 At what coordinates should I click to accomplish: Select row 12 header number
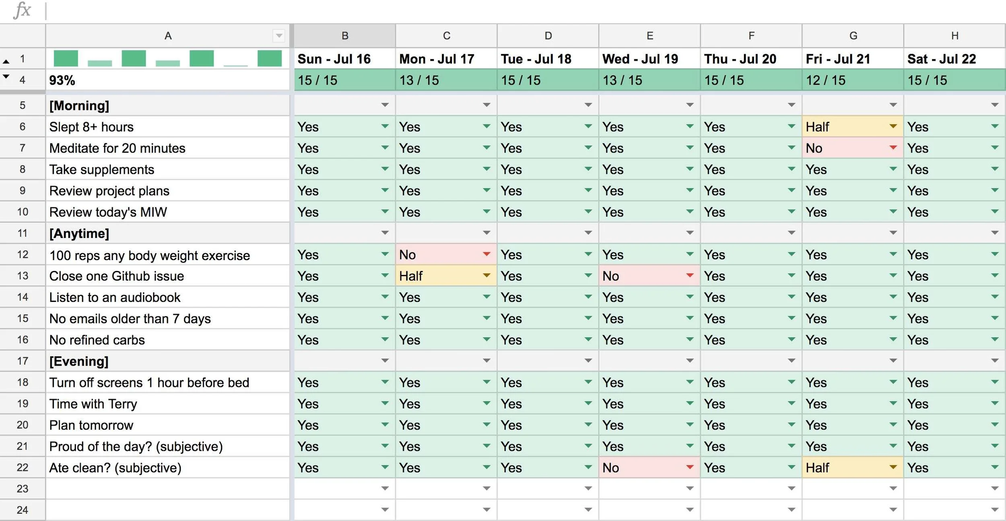[23, 254]
